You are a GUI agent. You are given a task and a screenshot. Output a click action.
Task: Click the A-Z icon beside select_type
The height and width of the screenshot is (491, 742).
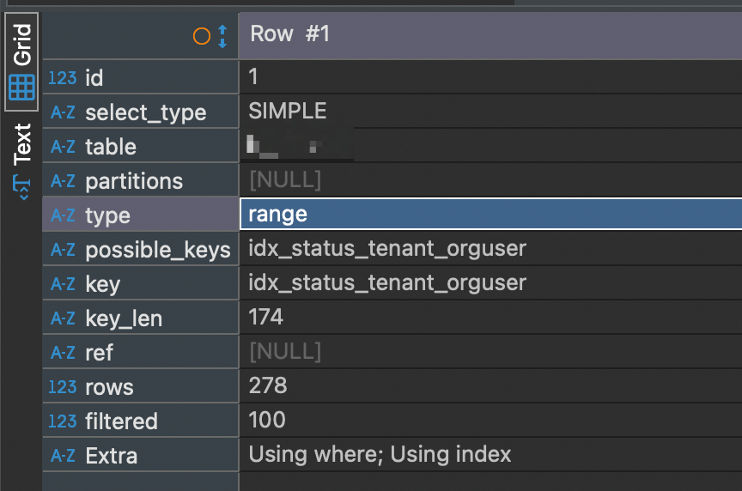[x=63, y=112]
